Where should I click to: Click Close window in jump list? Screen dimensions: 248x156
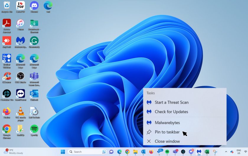(167, 141)
